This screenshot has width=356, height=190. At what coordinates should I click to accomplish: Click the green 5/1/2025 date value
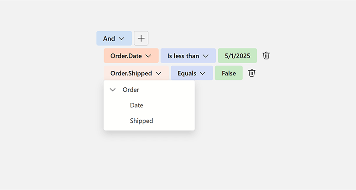237,56
